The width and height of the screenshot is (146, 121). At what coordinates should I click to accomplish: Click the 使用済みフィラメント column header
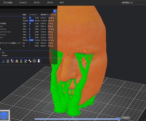click(48, 15)
